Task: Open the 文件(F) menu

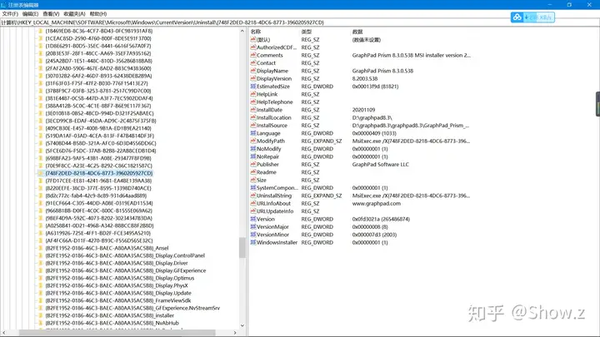Action: tap(10, 14)
